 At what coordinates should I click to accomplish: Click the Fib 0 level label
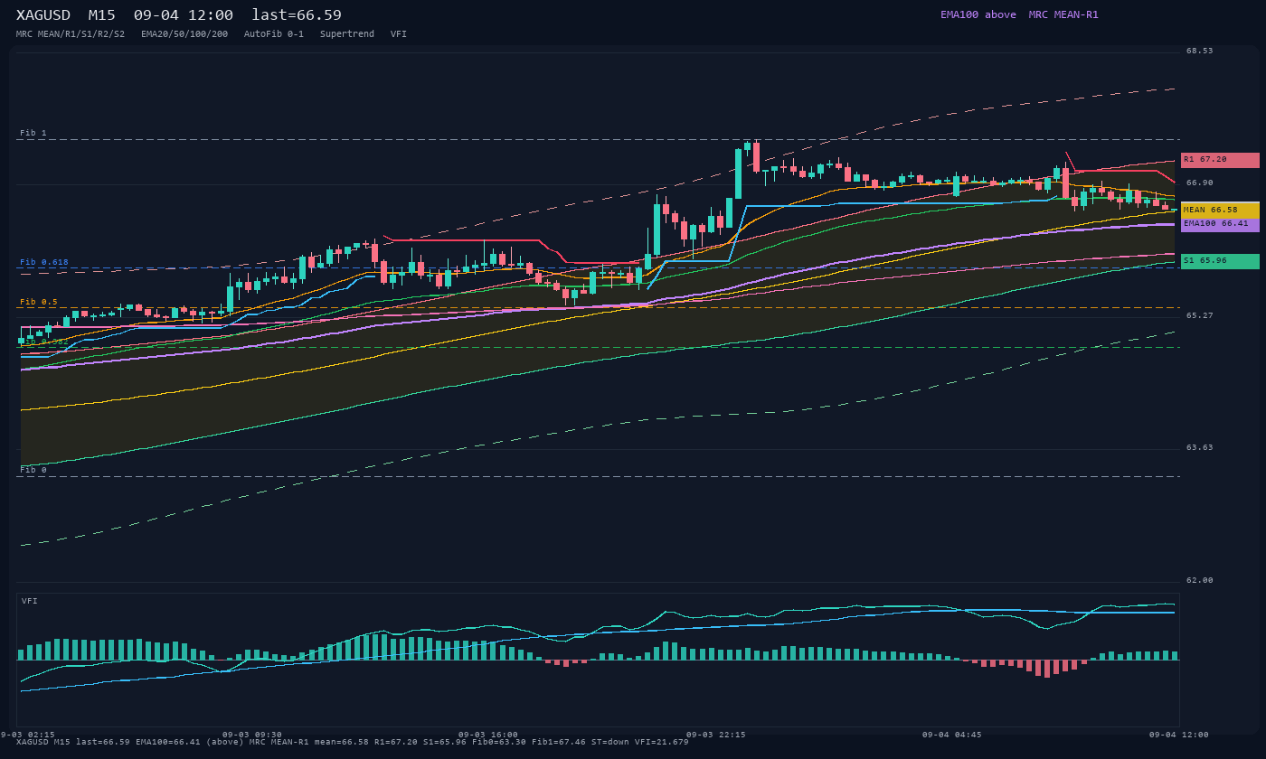(x=33, y=471)
